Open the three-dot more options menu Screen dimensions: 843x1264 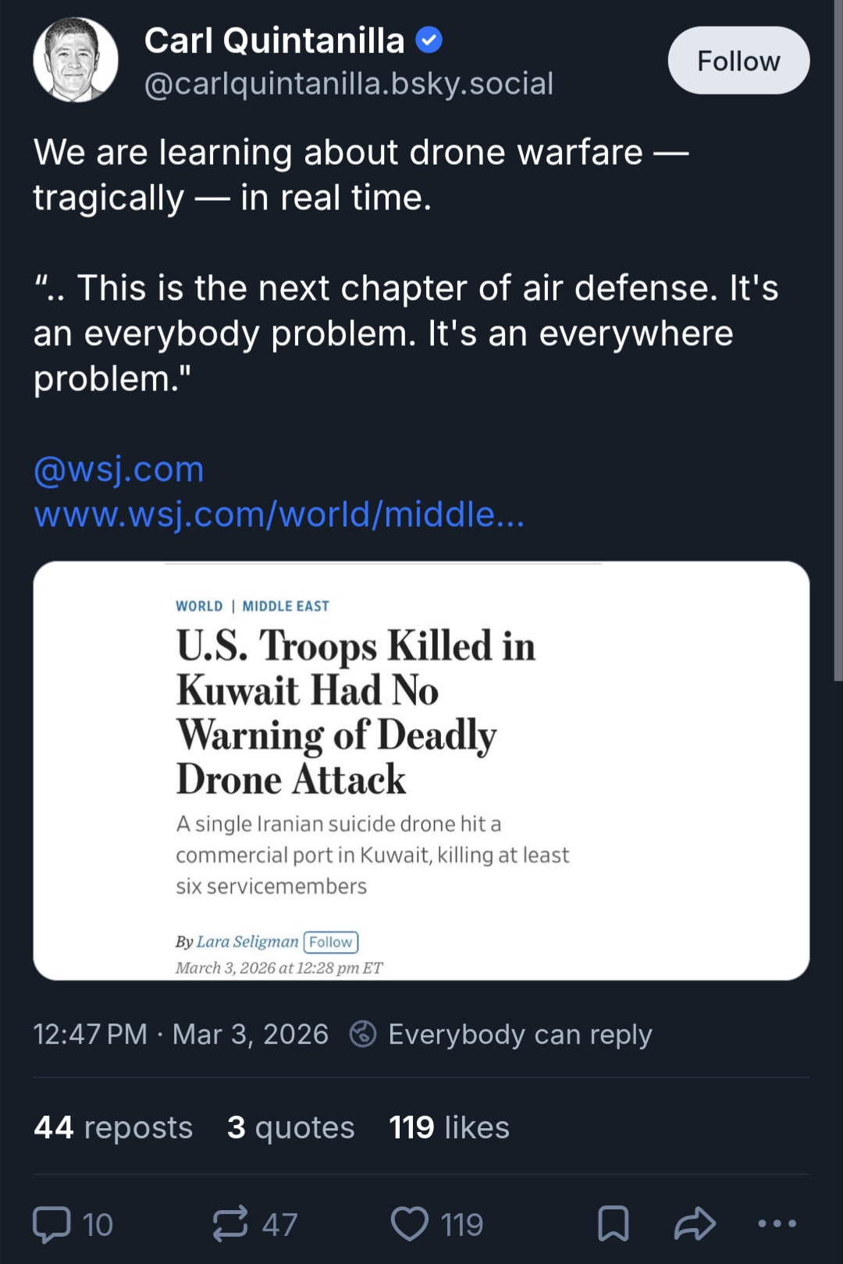[777, 1223]
